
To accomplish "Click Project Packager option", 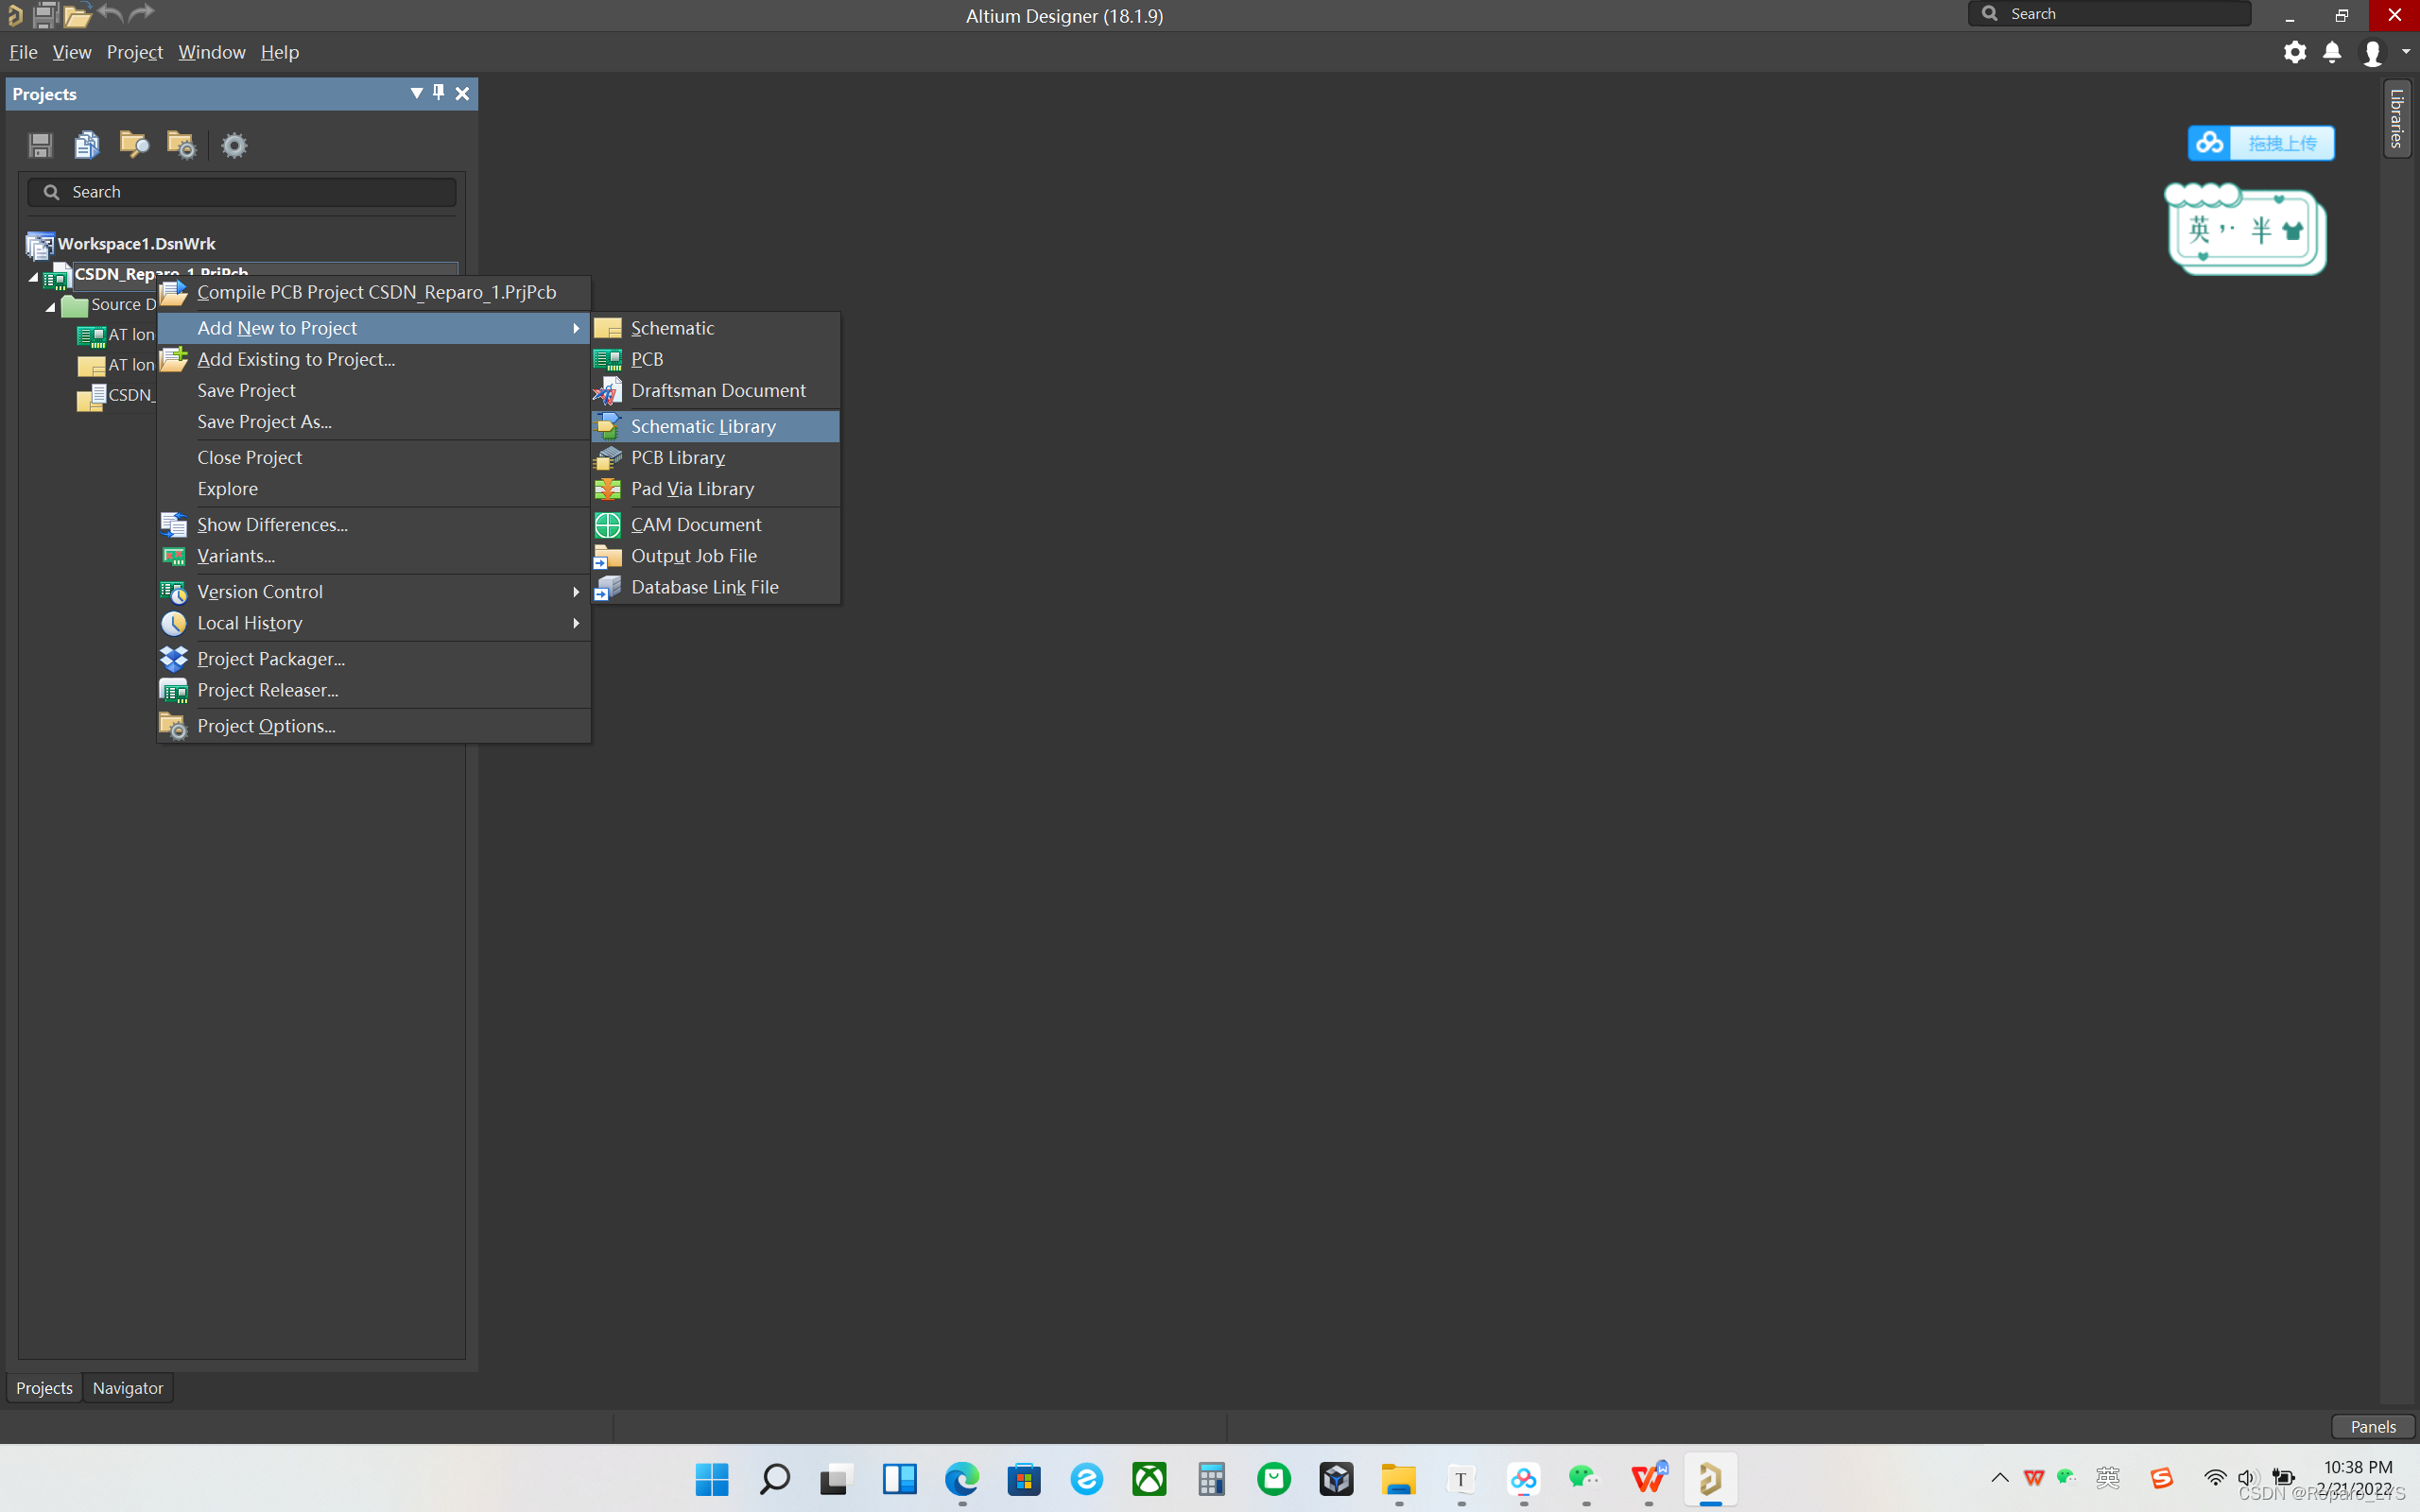I will (x=270, y=657).
